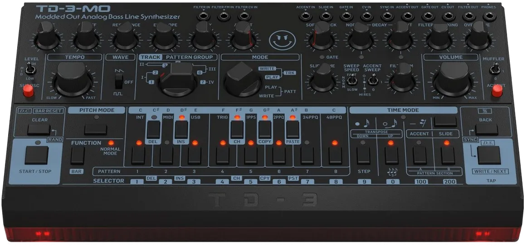Hit the Clear button
Image resolution: width=527 pixels, height=246 pixels.
[x=39, y=130]
